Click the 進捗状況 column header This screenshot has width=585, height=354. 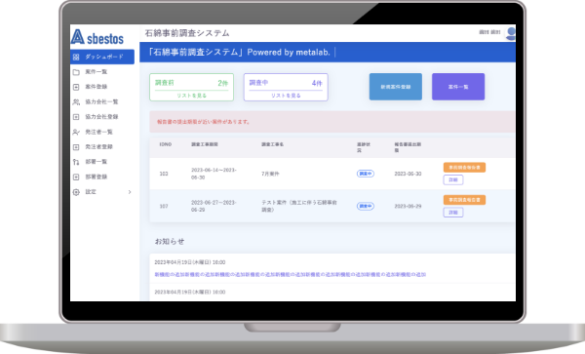[364, 147]
